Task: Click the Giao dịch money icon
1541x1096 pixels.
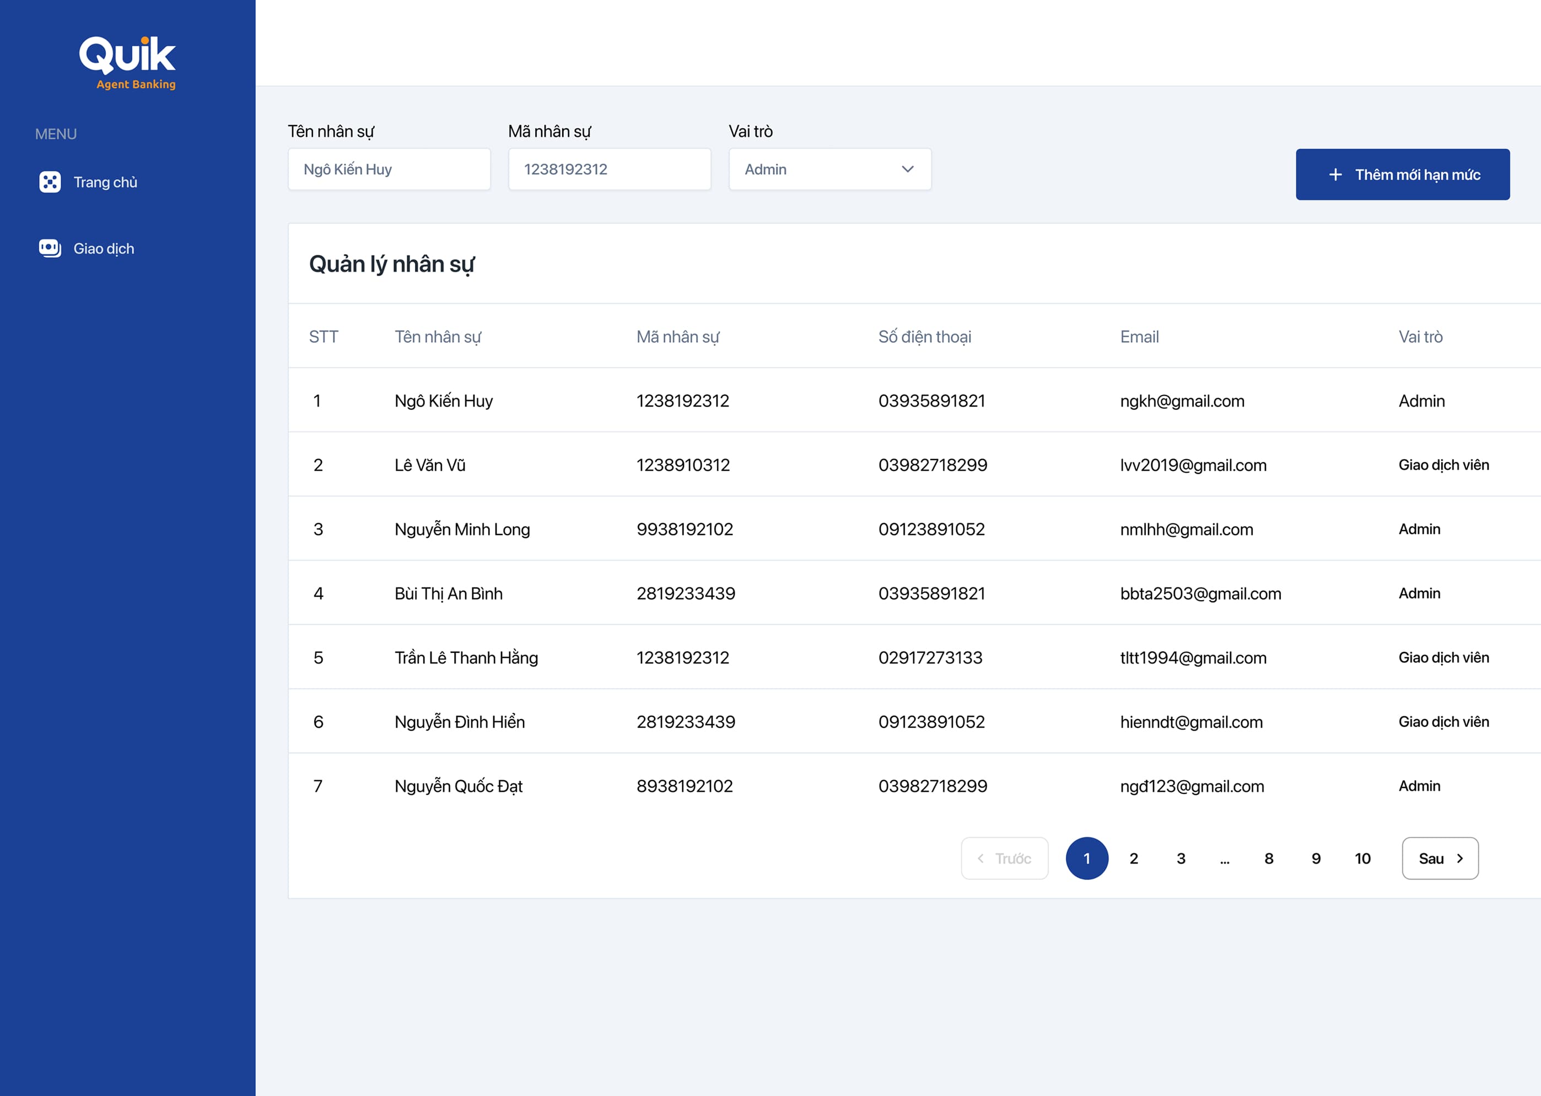Action: (x=50, y=249)
